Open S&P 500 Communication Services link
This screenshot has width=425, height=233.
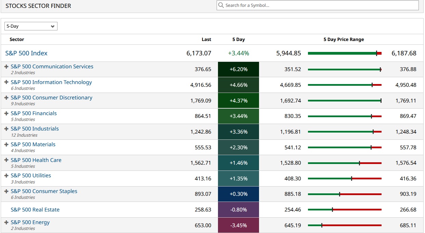[x=52, y=67]
